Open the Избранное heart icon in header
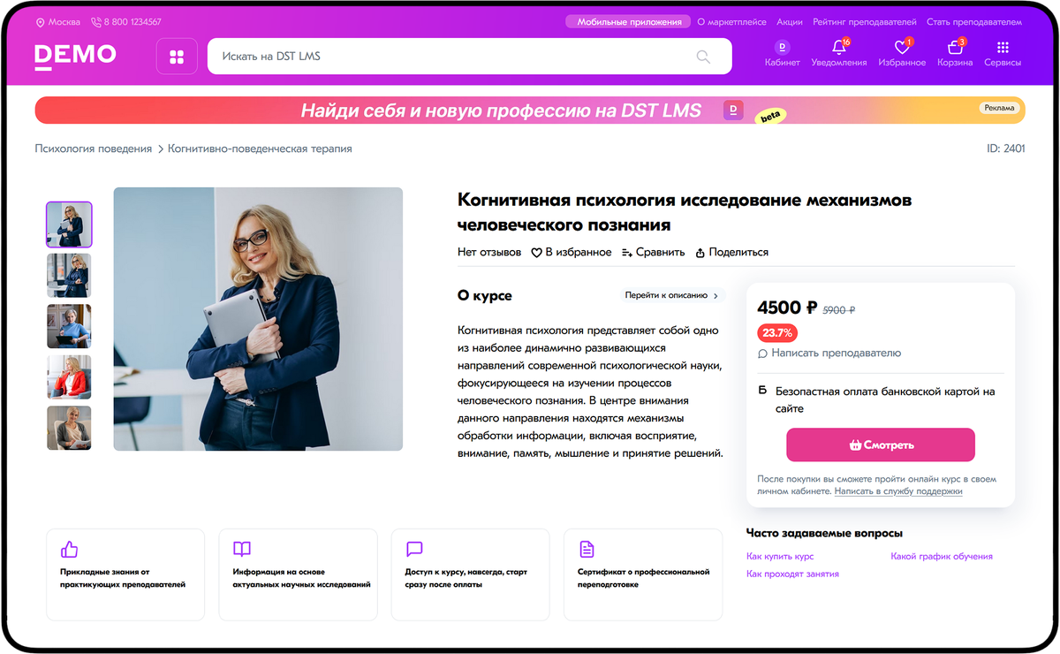 click(902, 47)
